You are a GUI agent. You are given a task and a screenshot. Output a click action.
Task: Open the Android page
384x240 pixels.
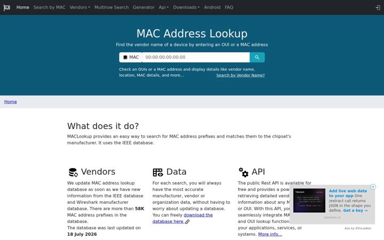coord(212,7)
